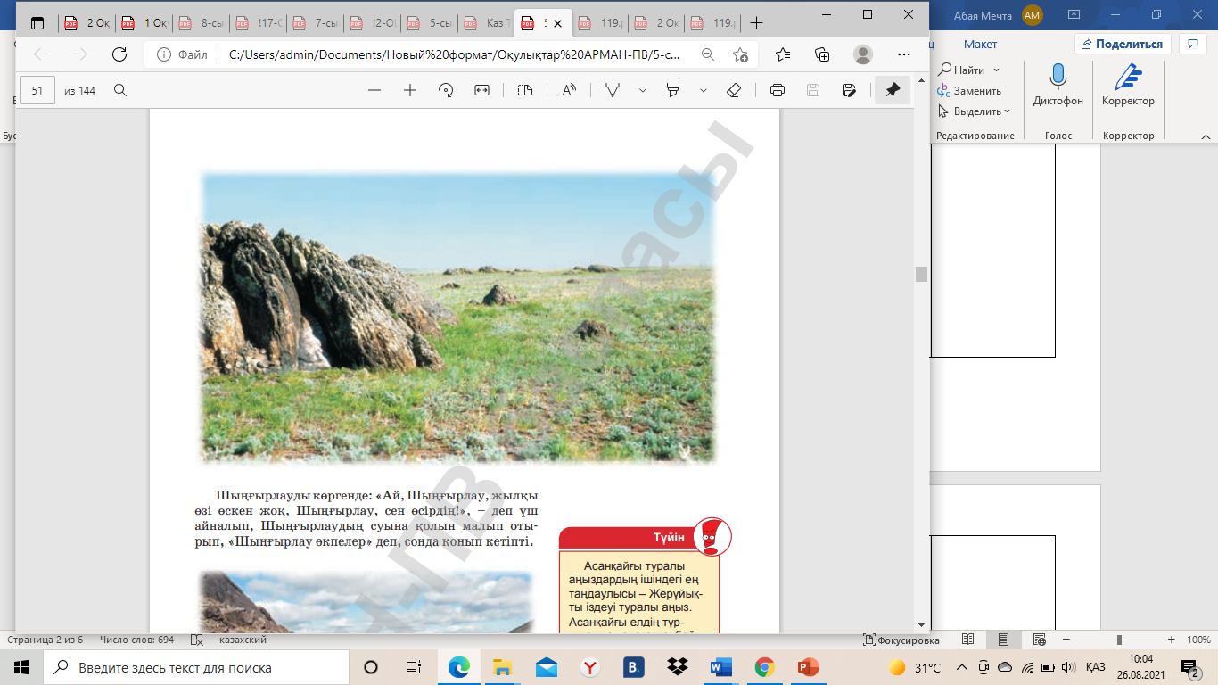
Task: Rotate the PDF page
Action: click(x=446, y=90)
